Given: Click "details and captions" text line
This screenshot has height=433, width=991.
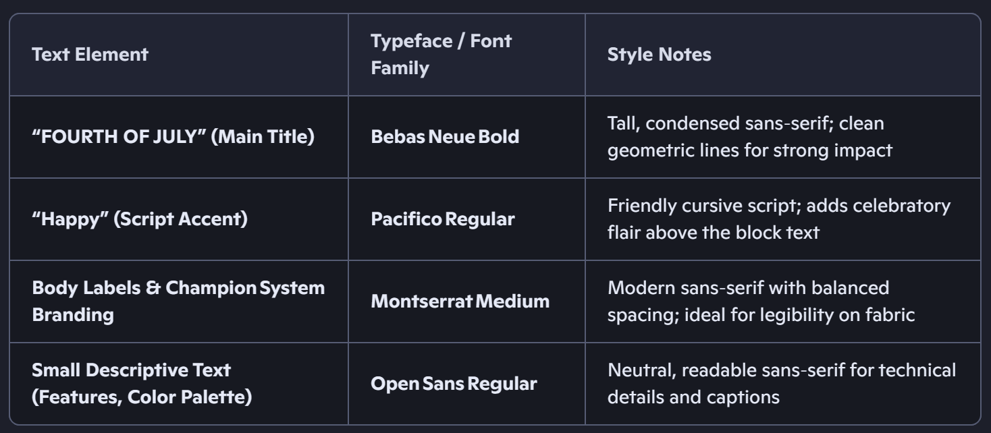Looking at the screenshot, I should click(694, 397).
